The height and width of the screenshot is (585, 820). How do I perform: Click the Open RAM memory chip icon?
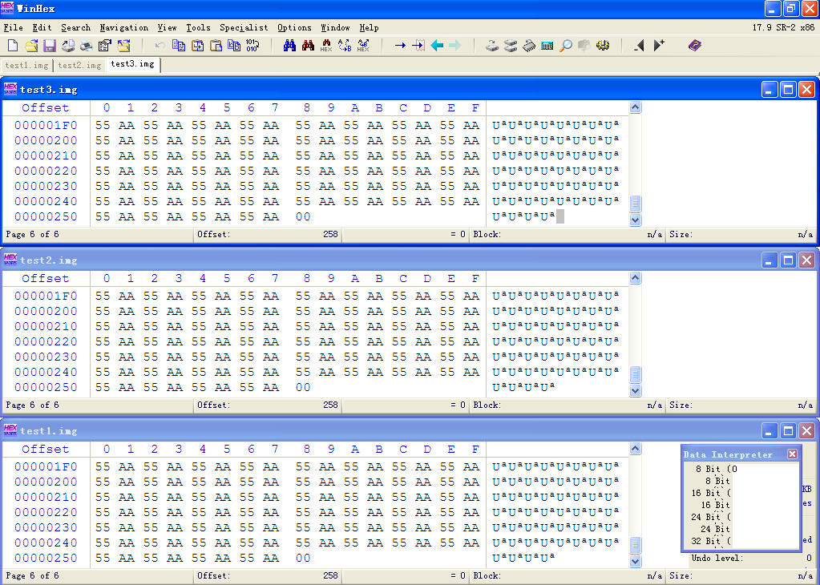529,46
